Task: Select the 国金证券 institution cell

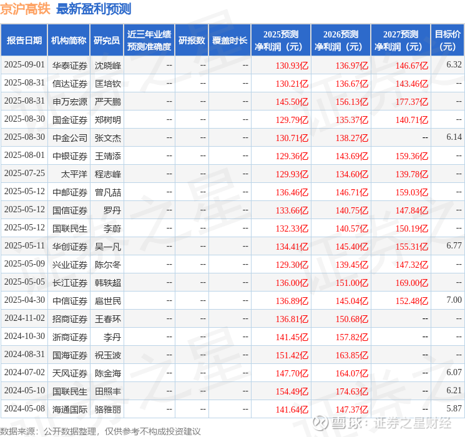Action: (x=70, y=120)
